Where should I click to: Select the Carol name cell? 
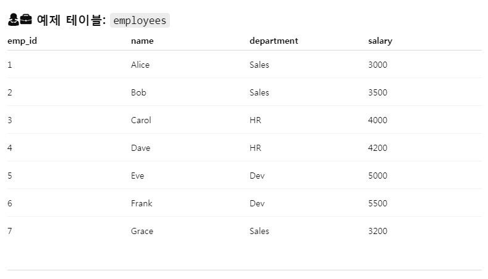pyautogui.click(x=141, y=120)
